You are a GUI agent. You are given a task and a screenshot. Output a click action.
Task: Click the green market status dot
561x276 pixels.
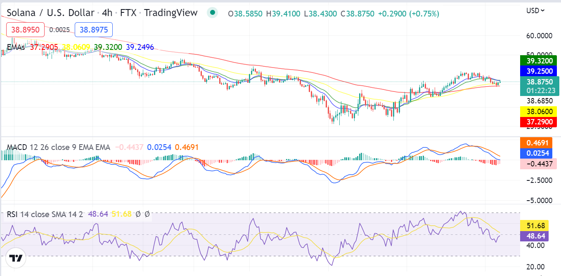213,13
